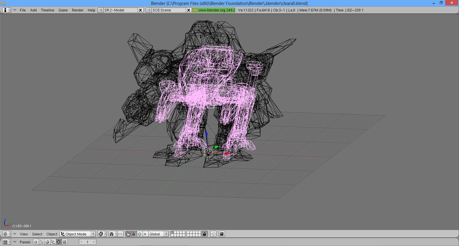Toggle move object centers only

[120, 234]
